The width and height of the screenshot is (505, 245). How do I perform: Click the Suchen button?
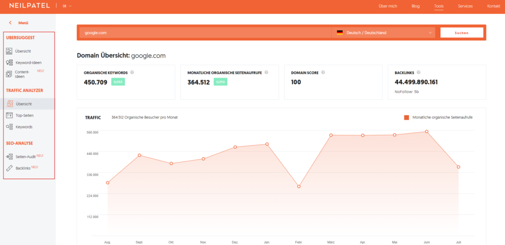coord(462,32)
